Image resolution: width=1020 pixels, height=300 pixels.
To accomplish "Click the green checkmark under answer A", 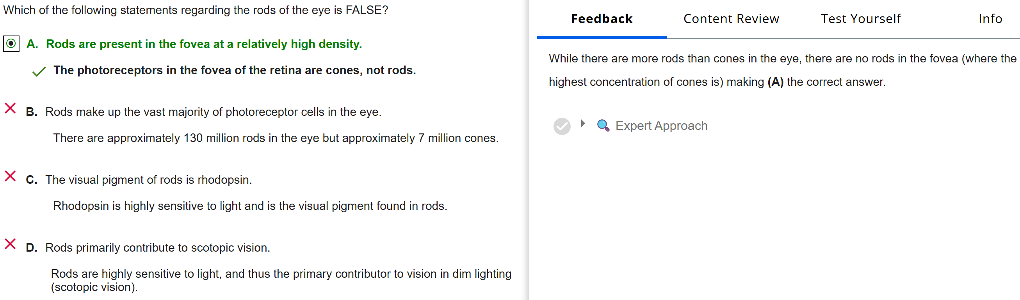I will point(39,72).
